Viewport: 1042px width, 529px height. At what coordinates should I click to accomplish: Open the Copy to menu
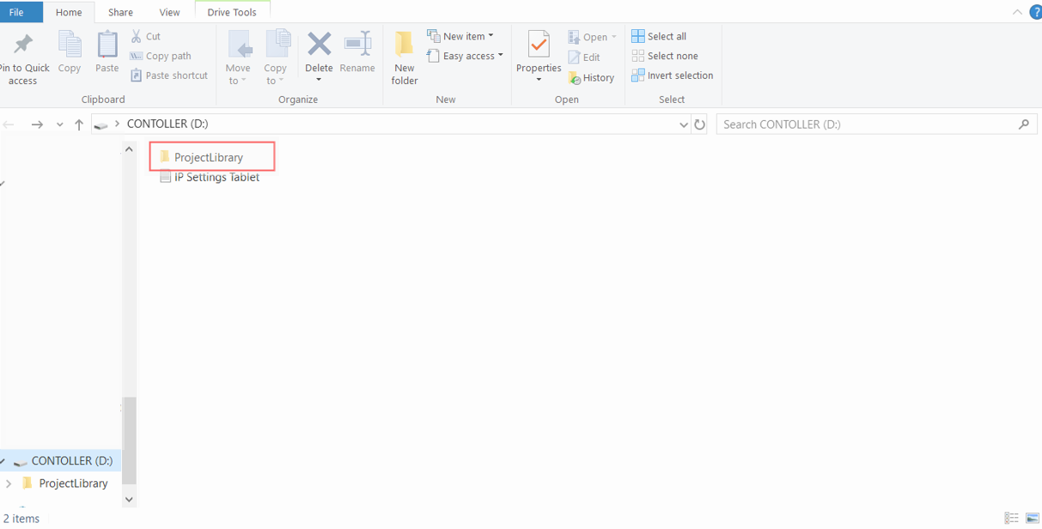click(x=276, y=58)
